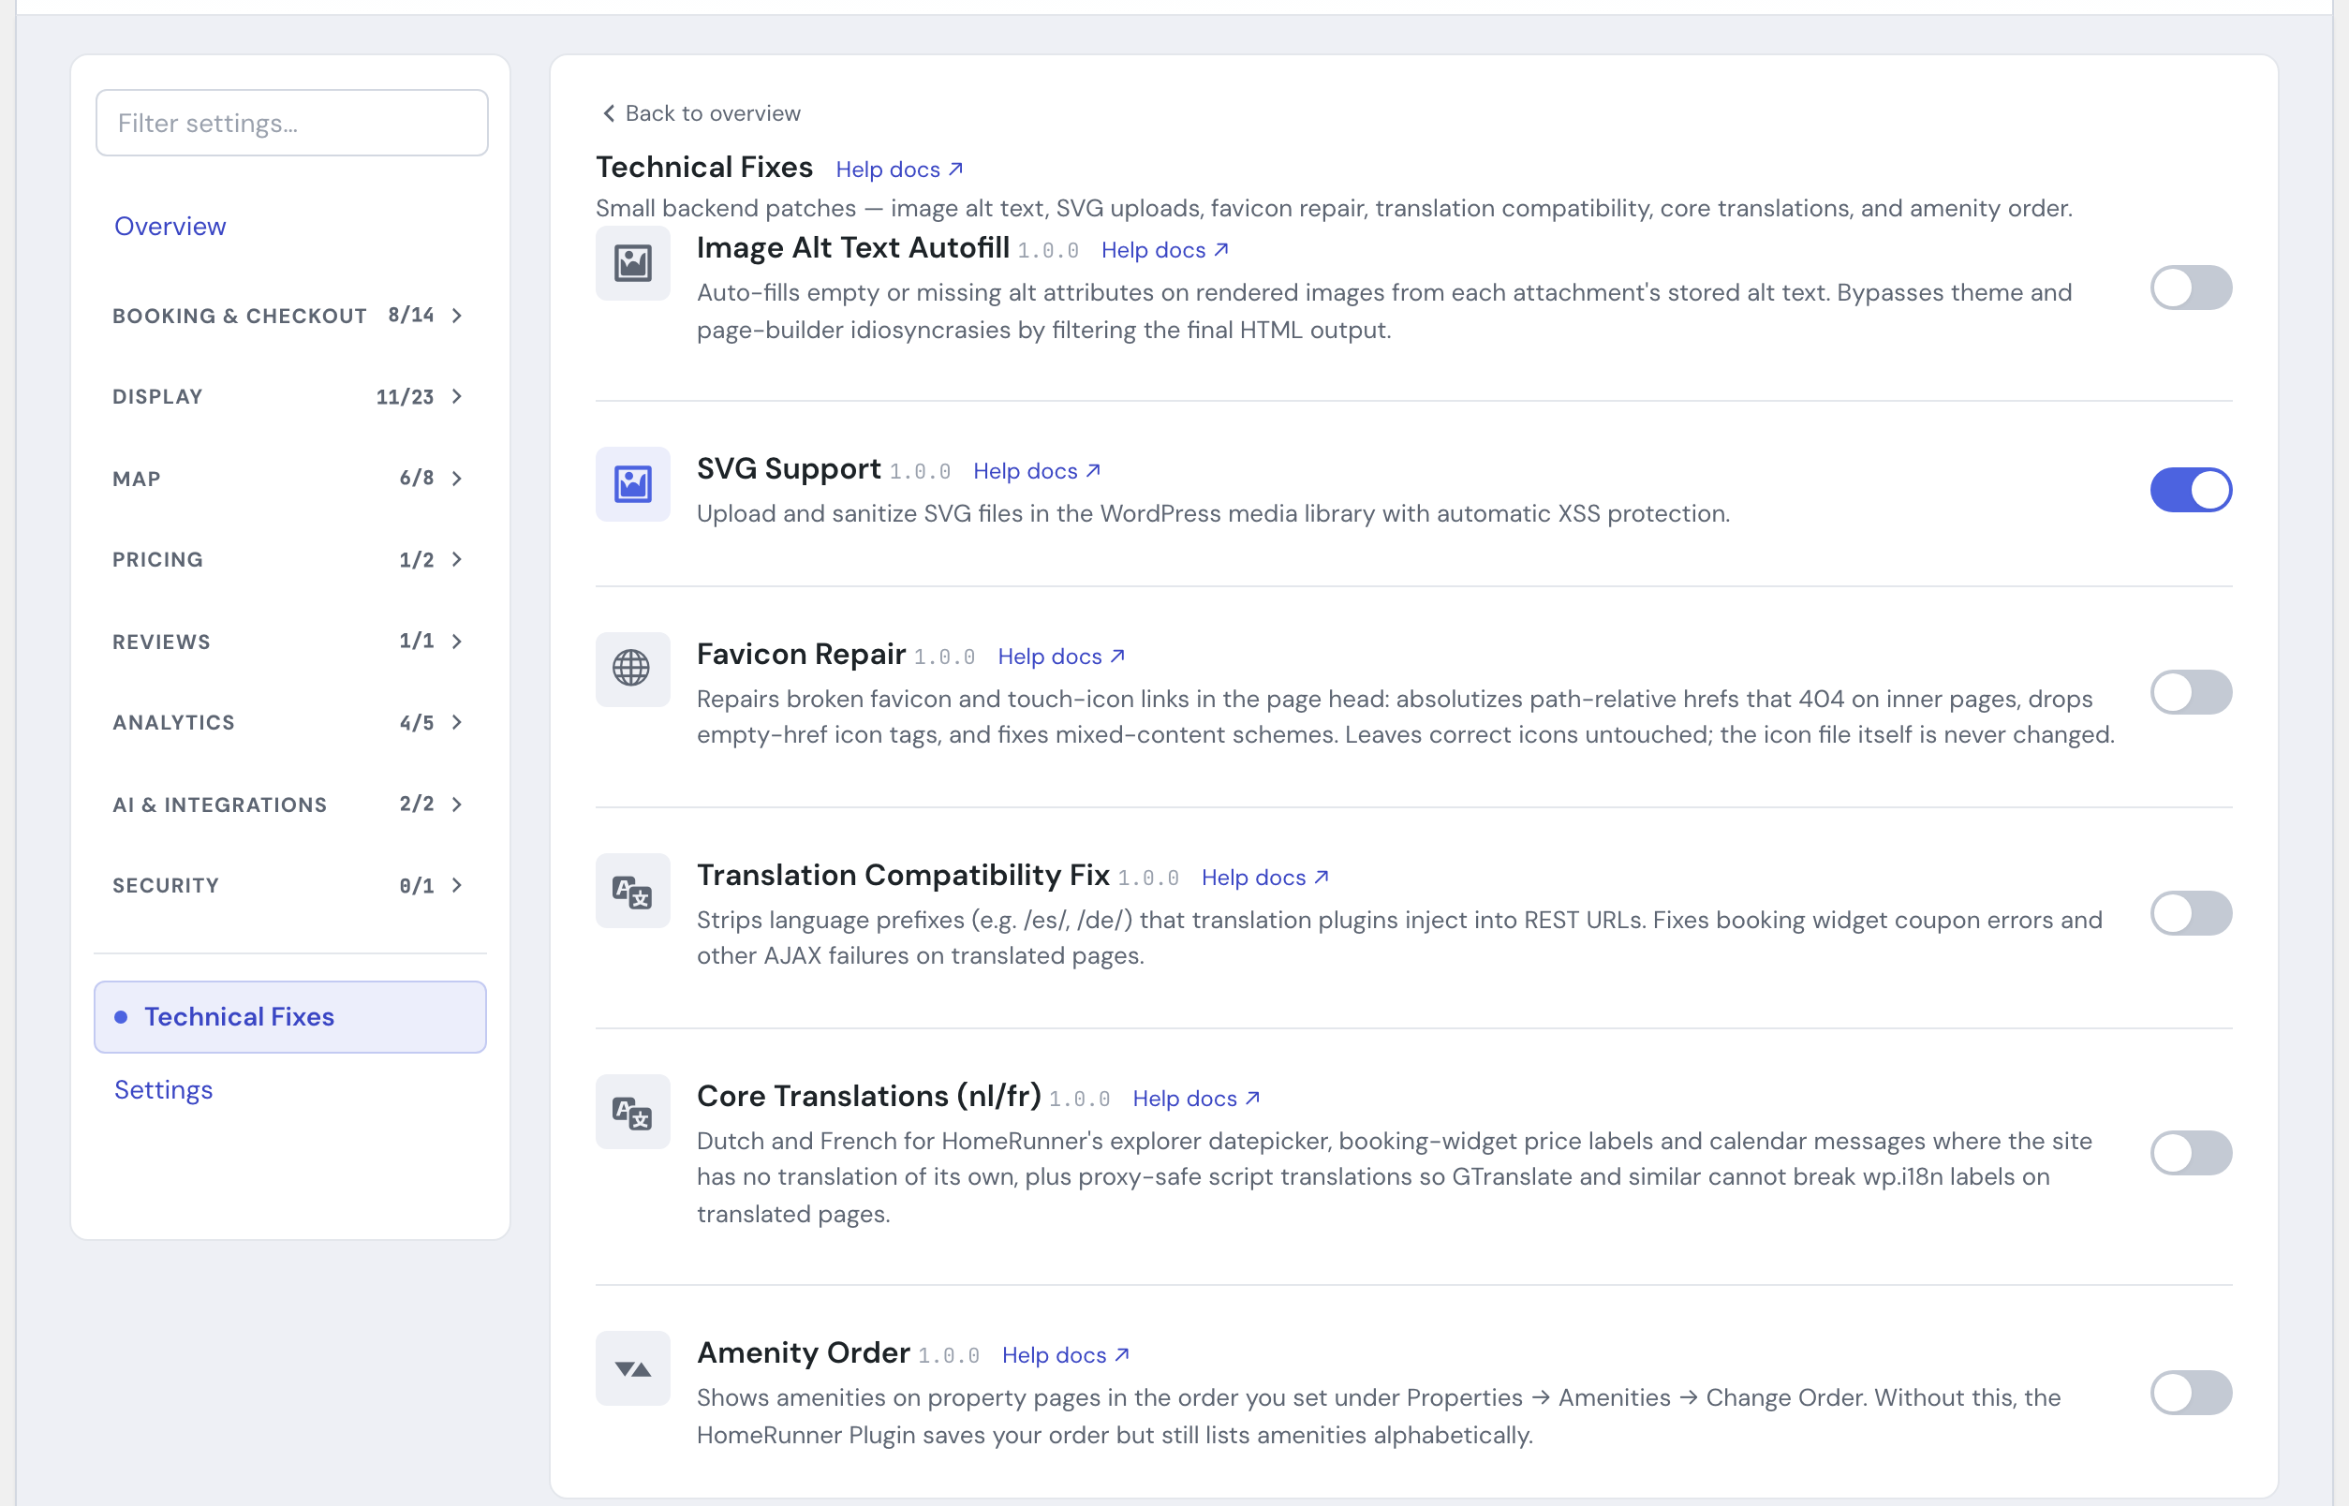Open Help docs for Favicon Repair
This screenshot has height=1506, width=2349.
[x=1061, y=657]
